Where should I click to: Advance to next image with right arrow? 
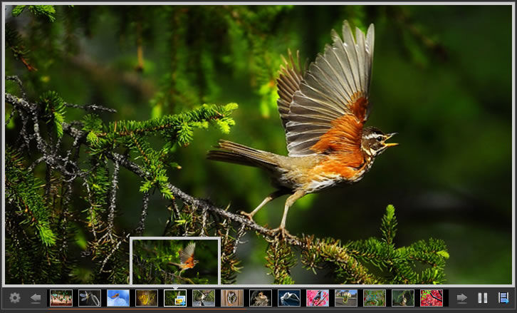(462, 298)
